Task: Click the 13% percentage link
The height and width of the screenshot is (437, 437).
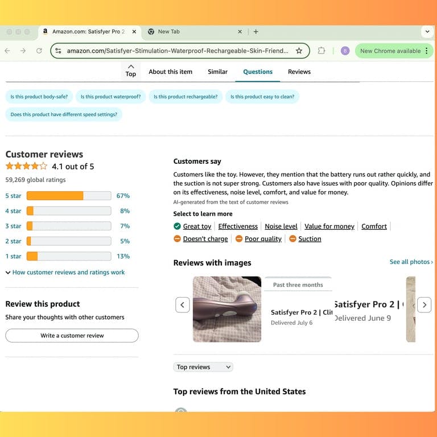Action: 123,256
